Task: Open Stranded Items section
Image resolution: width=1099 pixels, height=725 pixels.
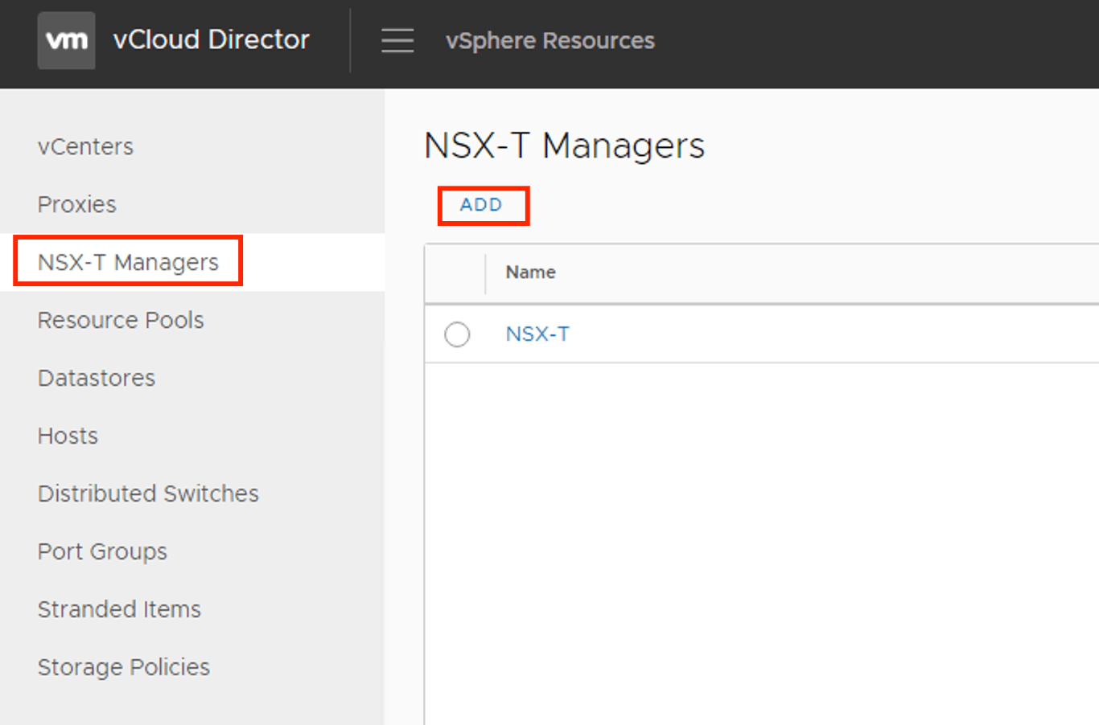Action: click(119, 610)
